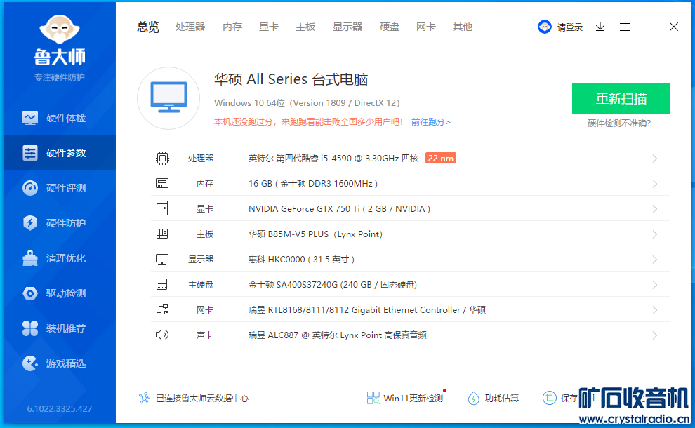Expand the 声卡 row chevron
This screenshot has width=695, height=428.
(x=655, y=335)
